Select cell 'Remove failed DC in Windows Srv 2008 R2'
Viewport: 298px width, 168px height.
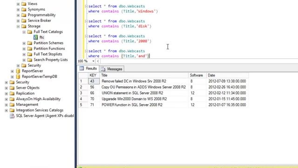(x=144, y=81)
